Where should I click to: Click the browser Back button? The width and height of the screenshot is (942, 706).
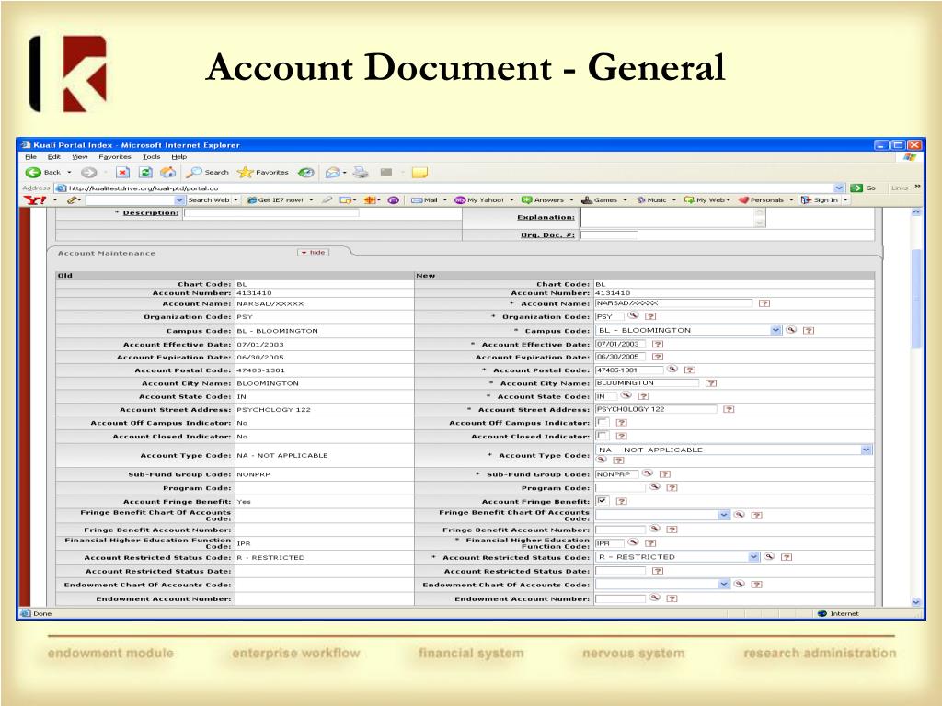pos(42,172)
